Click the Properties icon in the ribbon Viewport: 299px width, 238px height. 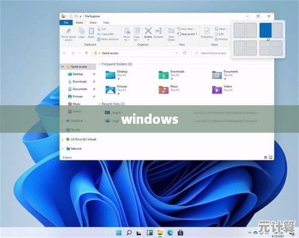pos(207,31)
